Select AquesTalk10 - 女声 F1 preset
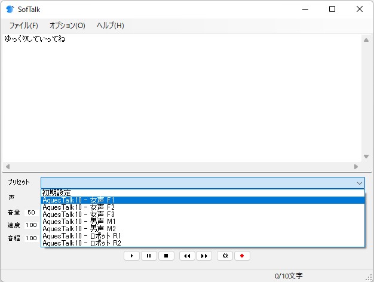 coord(203,200)
